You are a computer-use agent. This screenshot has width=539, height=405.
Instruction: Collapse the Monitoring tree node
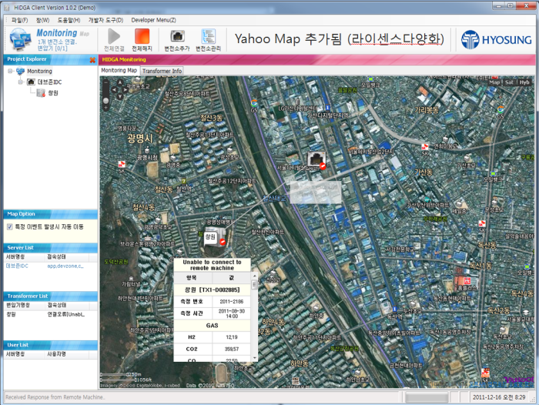(10, 71)
